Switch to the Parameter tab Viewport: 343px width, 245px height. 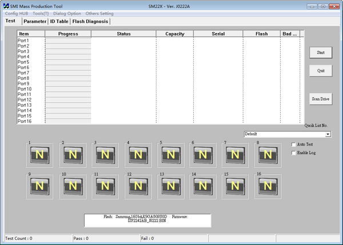click(x=35, y=21)
